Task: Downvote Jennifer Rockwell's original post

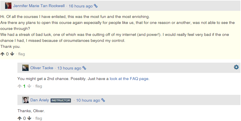Action: (x=12, y=54)
